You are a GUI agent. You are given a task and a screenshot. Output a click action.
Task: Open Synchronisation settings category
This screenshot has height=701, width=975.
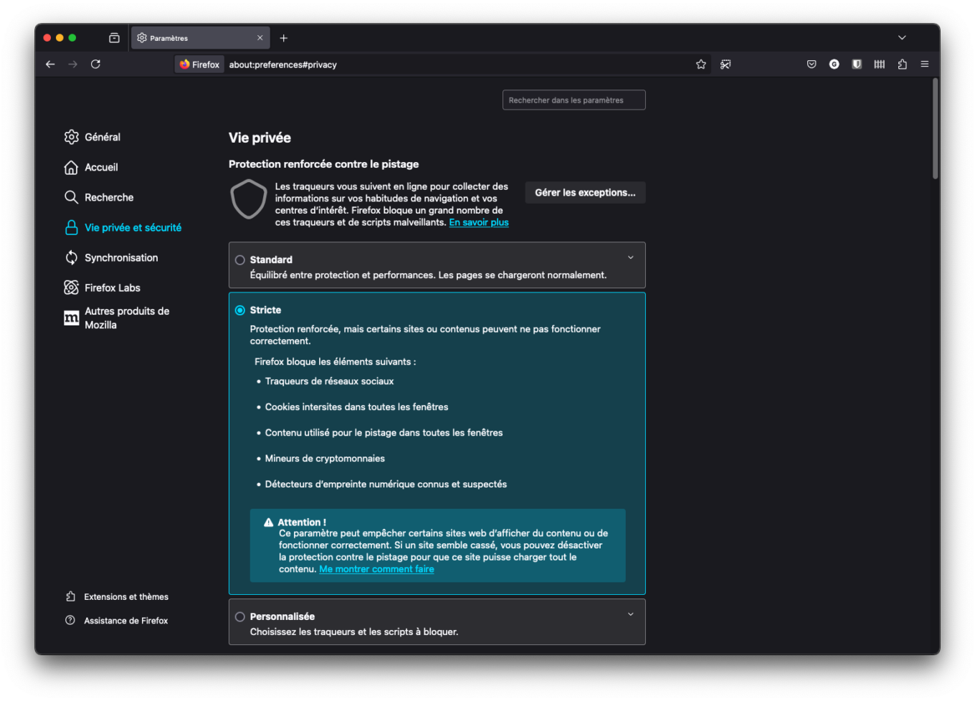[x=121, y=257]
